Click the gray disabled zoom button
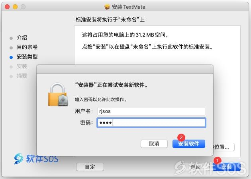This screenshot has width=251, height=179. (x=23, y=7)
